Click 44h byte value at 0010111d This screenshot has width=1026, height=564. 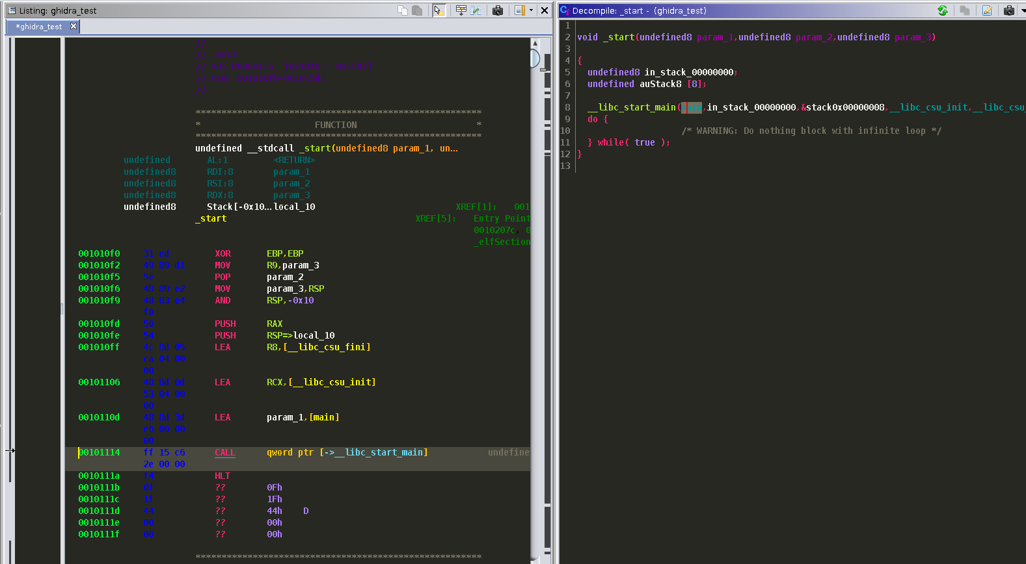pyautogui.click(x=275, y=511)
